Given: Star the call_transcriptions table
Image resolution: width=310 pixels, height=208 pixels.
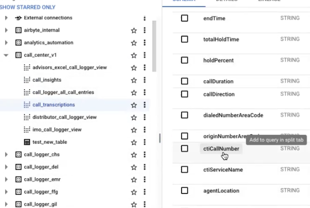Looking at the screenshot, I should tap(134, 105).
